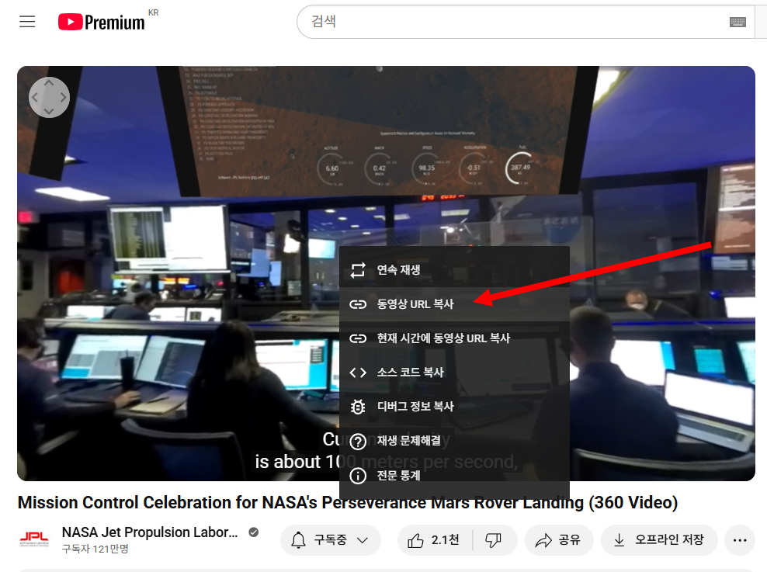Open the more actions three-dot button
The image size is (767, 572).
click(x=740, y=539)
